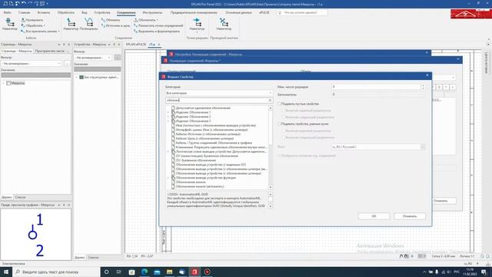This screenshot has height=277, width=492.
Task: Click the Нумеровать cable command
Action: point(32,20)
